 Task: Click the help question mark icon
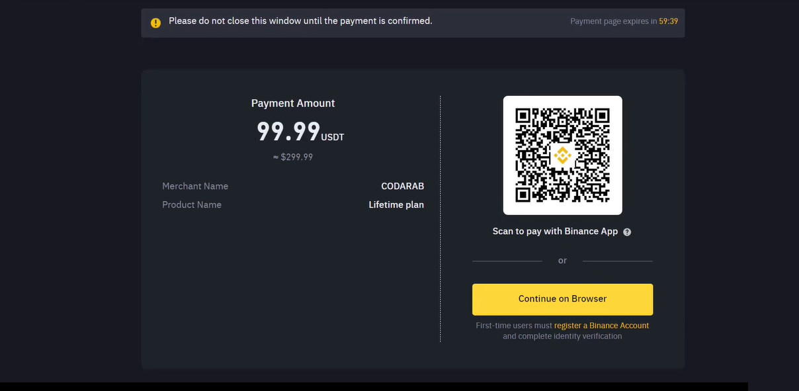tap(627, 232)
